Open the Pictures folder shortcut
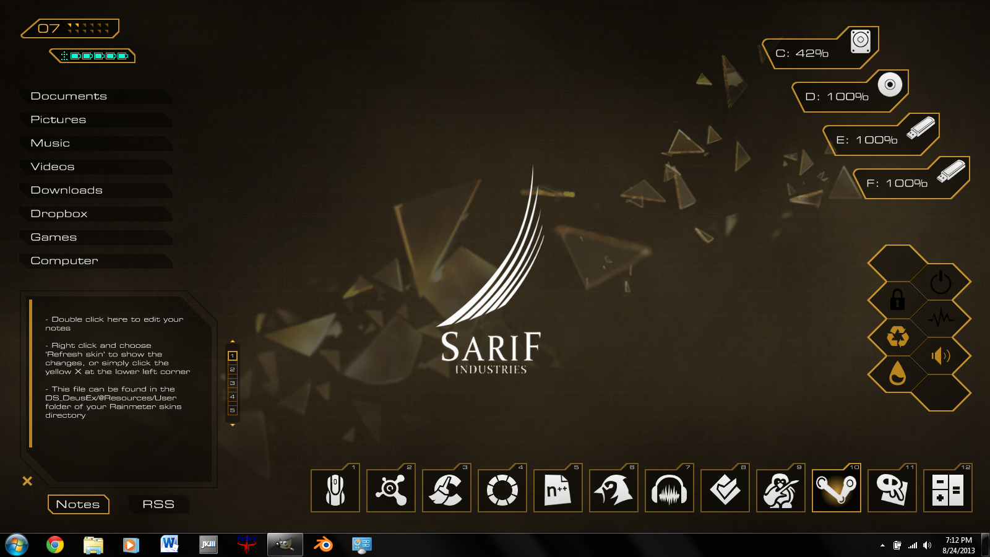The image size is (990, 557). [x=96, y=119]
